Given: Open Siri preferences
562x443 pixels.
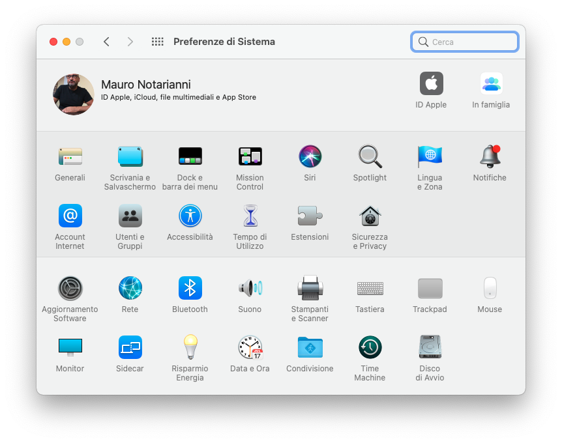Looking at the screenshot, I should coord(310,156).
